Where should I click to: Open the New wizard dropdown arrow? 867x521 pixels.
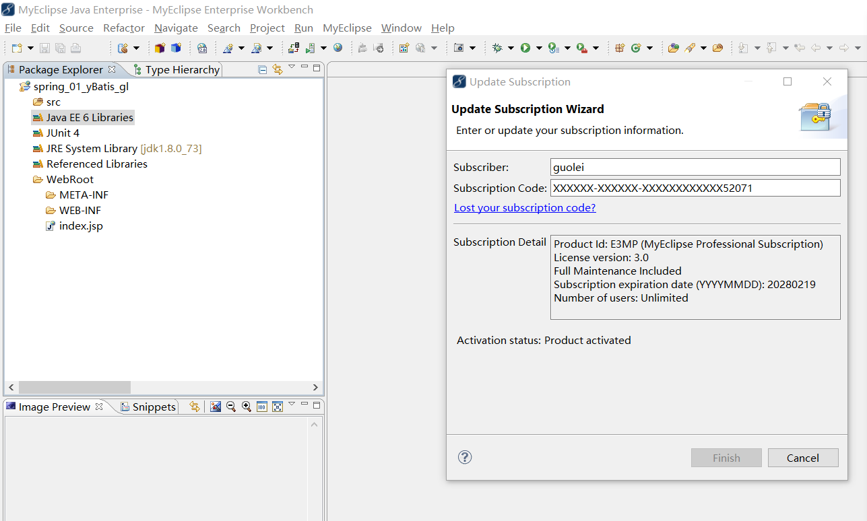tap(30, 48)
